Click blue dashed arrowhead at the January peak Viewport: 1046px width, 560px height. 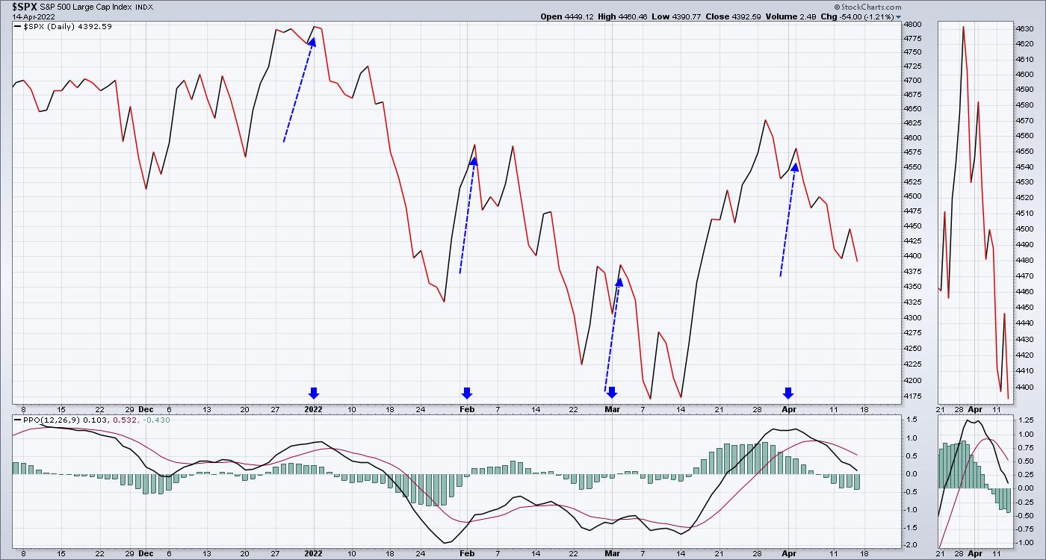(312, 42)
